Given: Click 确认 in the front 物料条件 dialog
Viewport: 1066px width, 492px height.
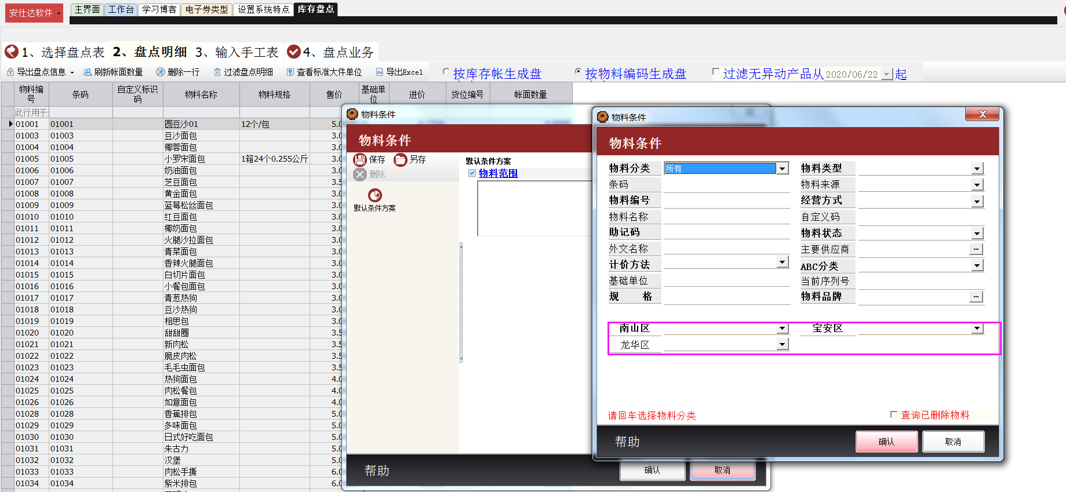Looking at the screenshot, I should [886, 442].
